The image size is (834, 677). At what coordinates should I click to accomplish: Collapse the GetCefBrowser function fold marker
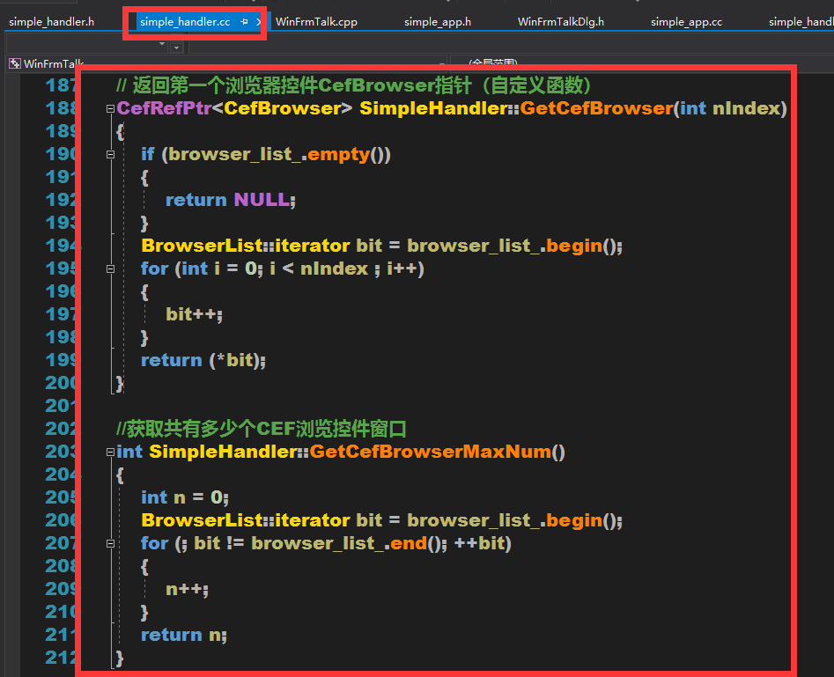pyautogui.click(x=110, y=107)
